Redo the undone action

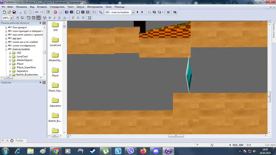42,12
